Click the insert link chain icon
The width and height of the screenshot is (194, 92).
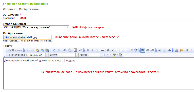(160, 50)
